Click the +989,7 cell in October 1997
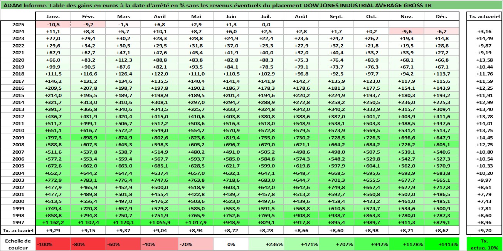This screenshot has height=251, width=503. [372, 223]
